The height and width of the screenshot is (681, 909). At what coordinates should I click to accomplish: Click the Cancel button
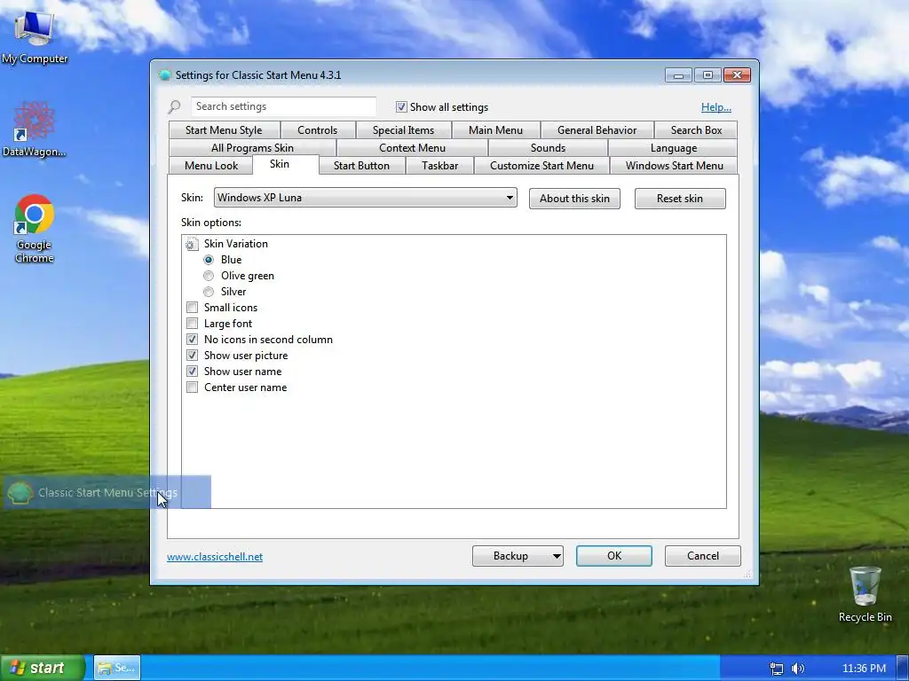click(x=703, y=556)
